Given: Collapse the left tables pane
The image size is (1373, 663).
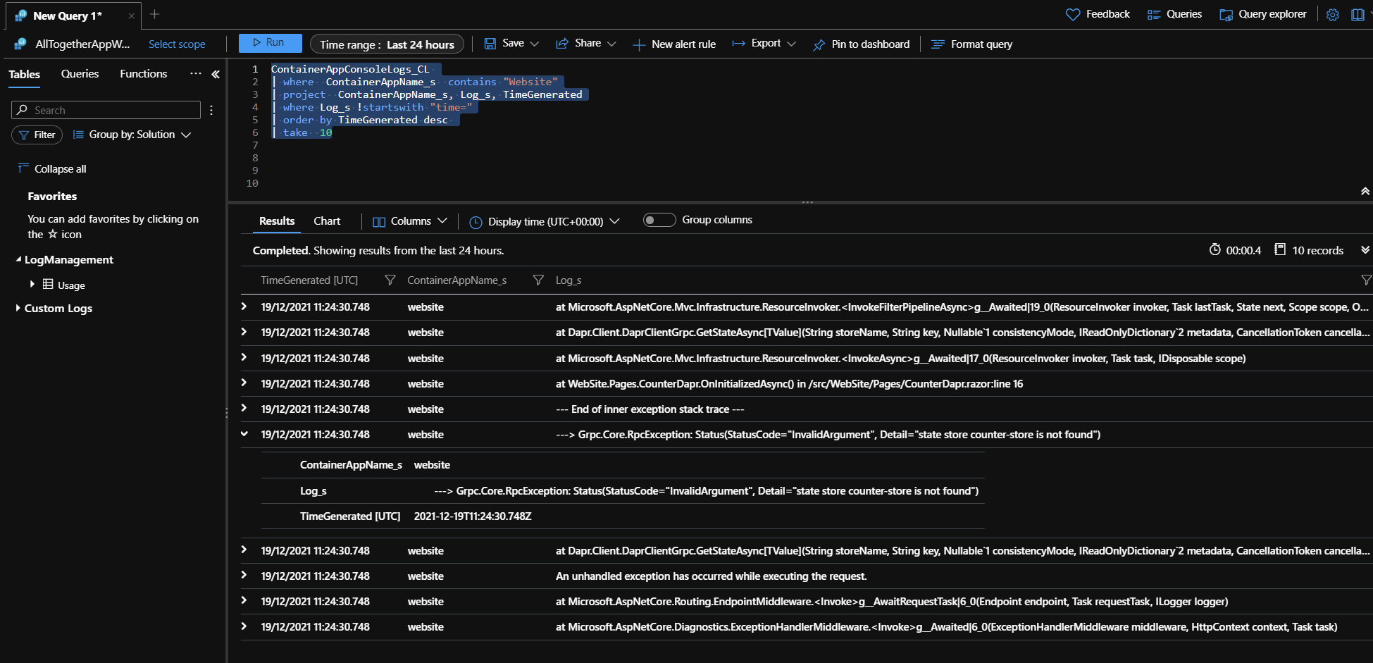Looking at the screenshot, I should tap(216, 74).
